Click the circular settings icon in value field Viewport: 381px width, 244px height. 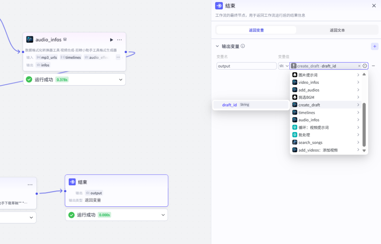(365, 66)
